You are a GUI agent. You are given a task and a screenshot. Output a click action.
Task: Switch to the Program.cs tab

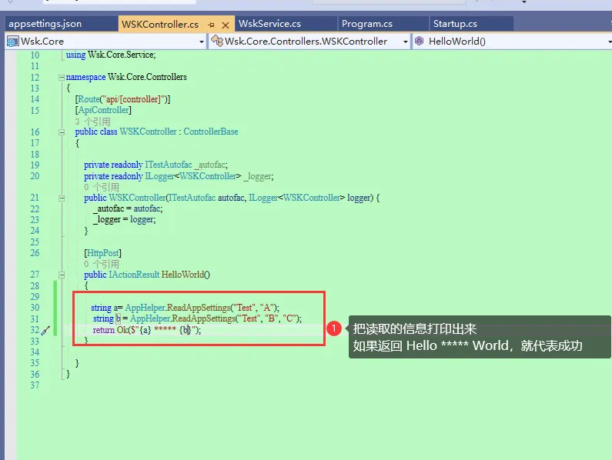tap(367, 24)
